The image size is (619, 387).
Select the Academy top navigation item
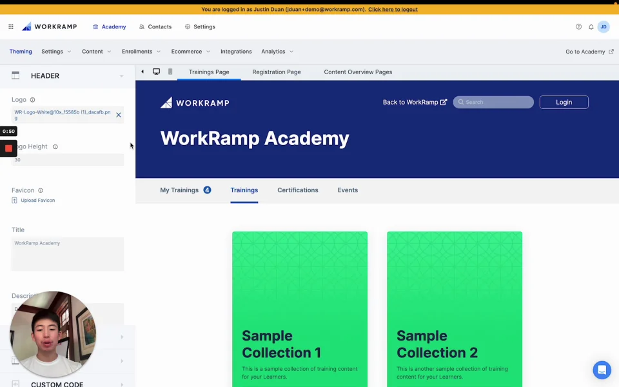pyautogui.click(x=110, y=27)
